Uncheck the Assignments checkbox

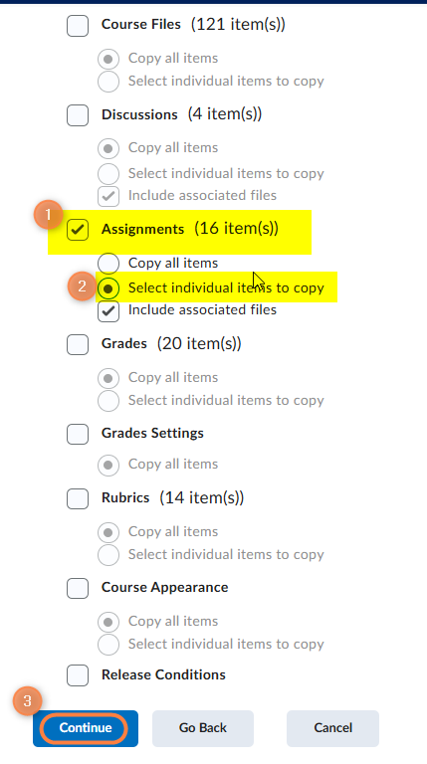[78, 230]
